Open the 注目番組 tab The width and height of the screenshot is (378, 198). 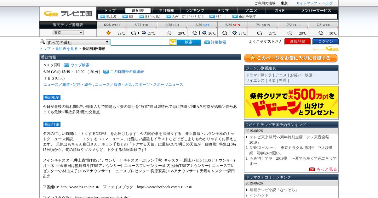(x=166, y=10)
